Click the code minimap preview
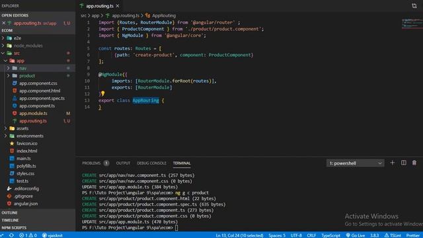 pyautogui.click(x=412, y=24)
